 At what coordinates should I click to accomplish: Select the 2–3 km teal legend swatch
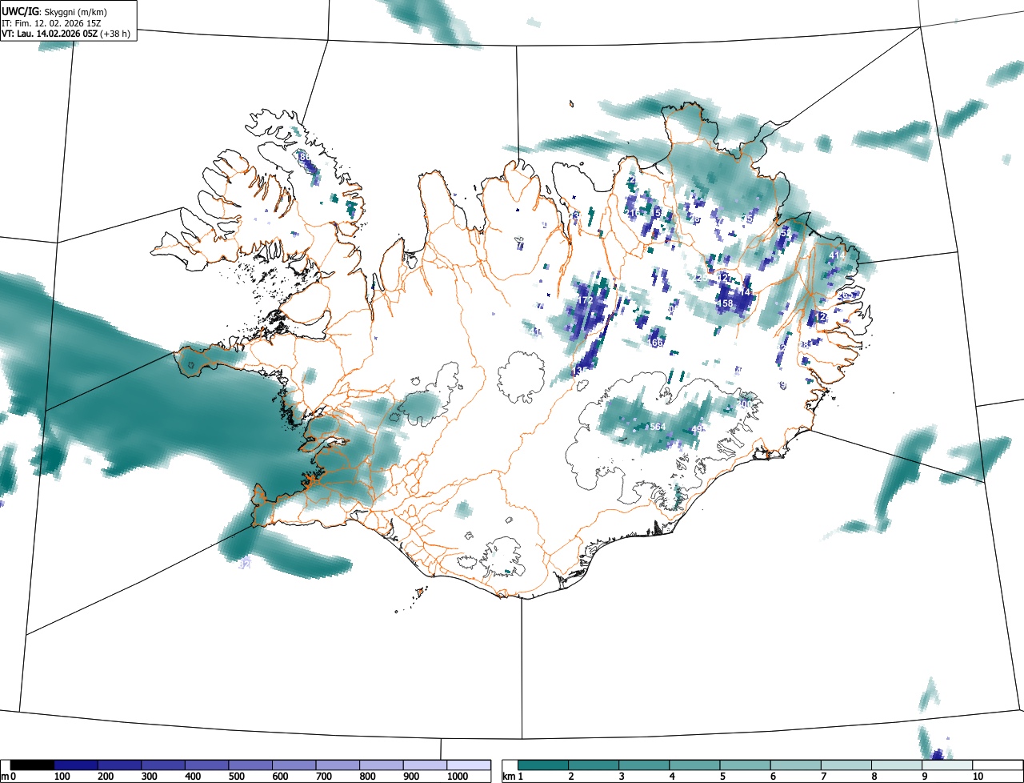pos(594,765)
